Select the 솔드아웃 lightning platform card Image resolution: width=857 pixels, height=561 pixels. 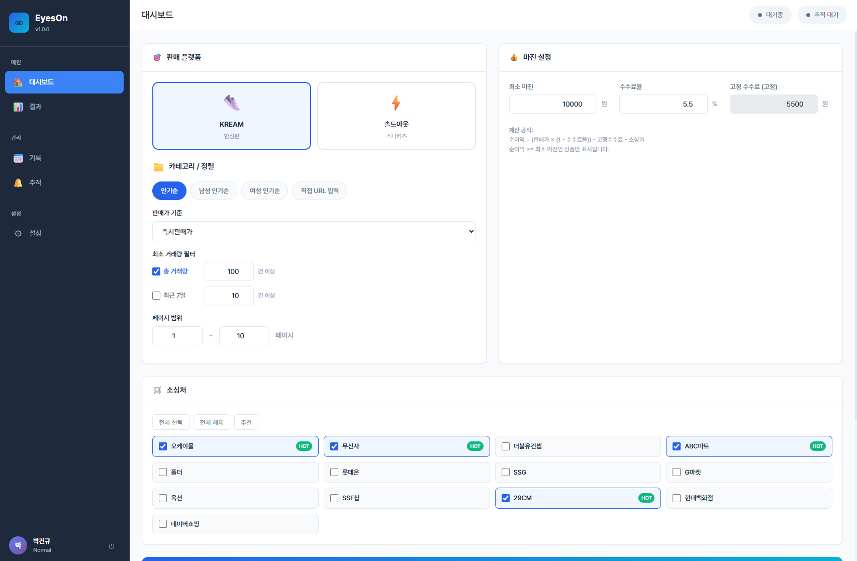(396, 116)
